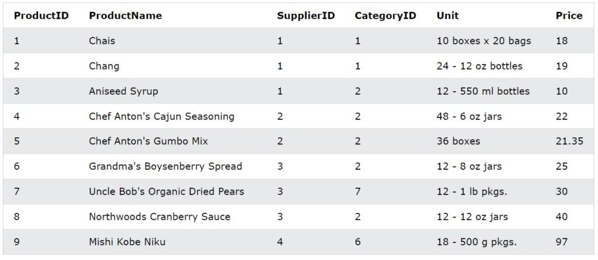Screen dimensions: 598x260
Task: Select the 36 boxes unit cell
Action: tap(458, 141)
